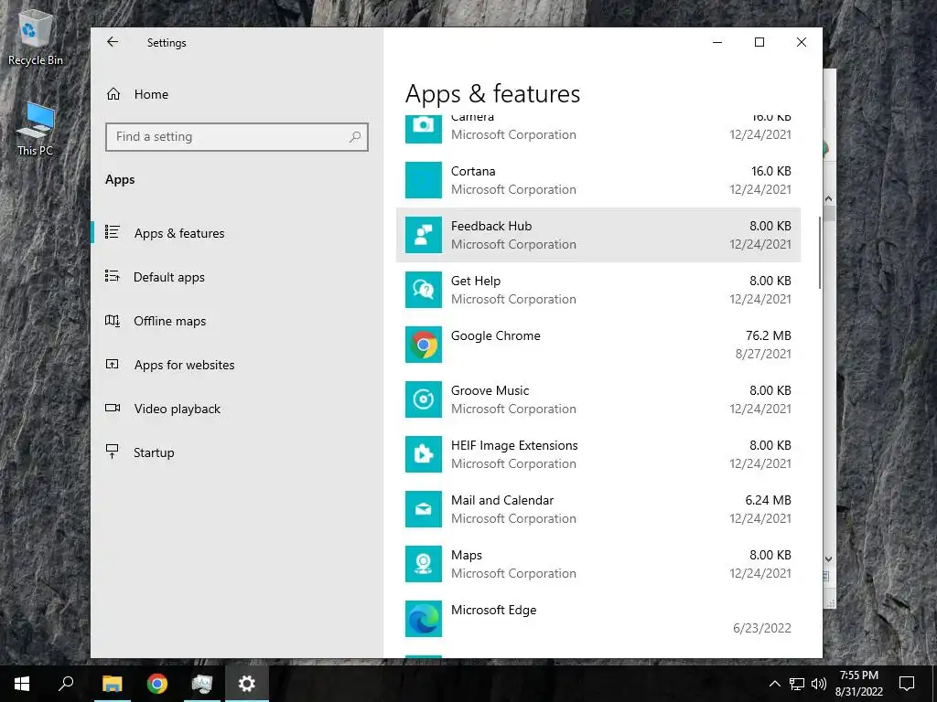
Task: Click the taskbar clock 7:55 PM
Action: pos(858,675)
